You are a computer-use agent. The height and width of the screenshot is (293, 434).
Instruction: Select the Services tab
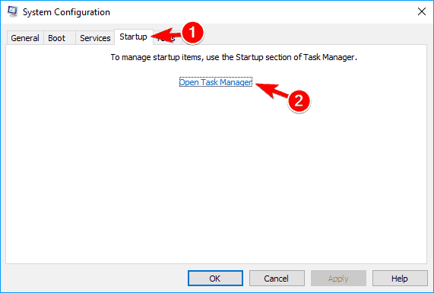[x=95, y=38]
